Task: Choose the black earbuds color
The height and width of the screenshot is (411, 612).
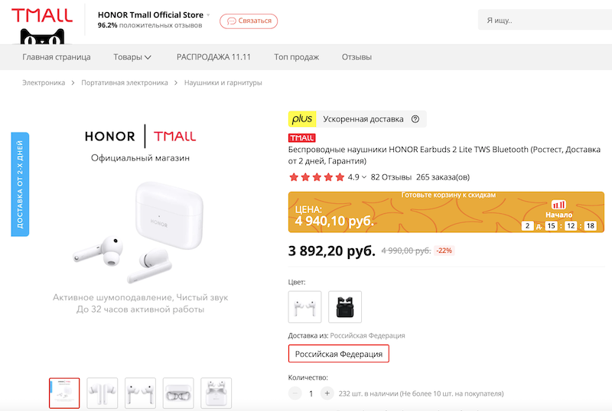Action: [345, 306]
